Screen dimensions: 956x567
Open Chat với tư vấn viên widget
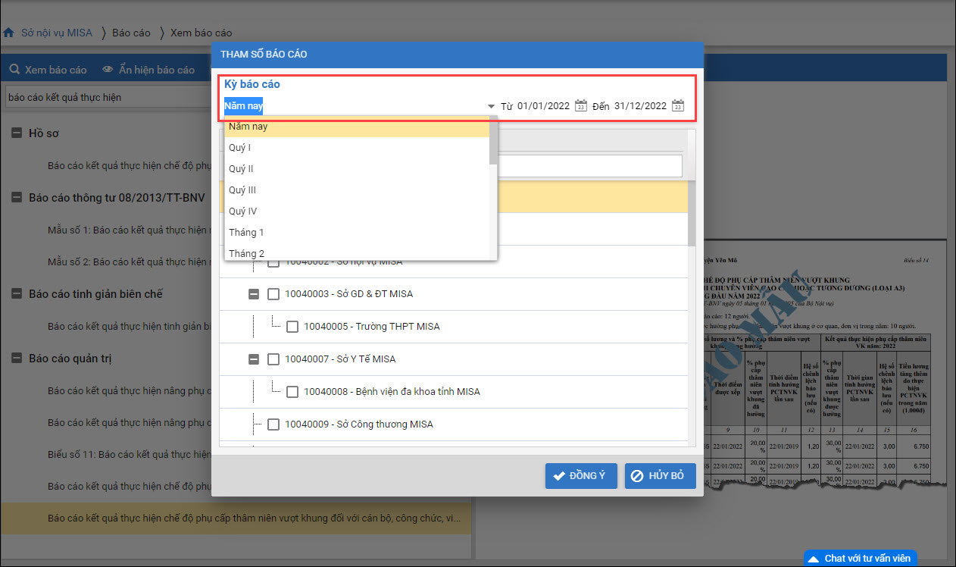click(860, 558)
